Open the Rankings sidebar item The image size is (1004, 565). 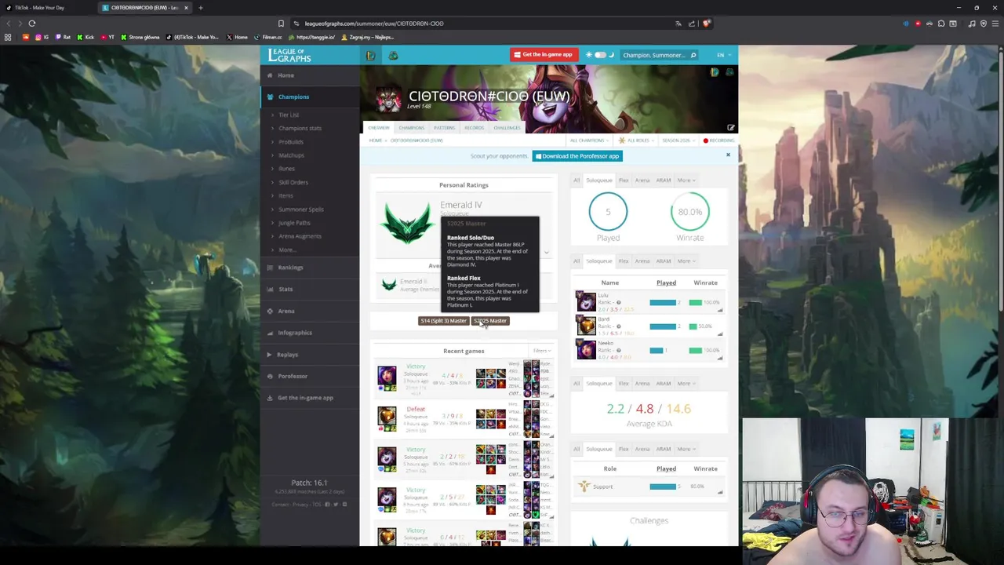tap(290, 268)
